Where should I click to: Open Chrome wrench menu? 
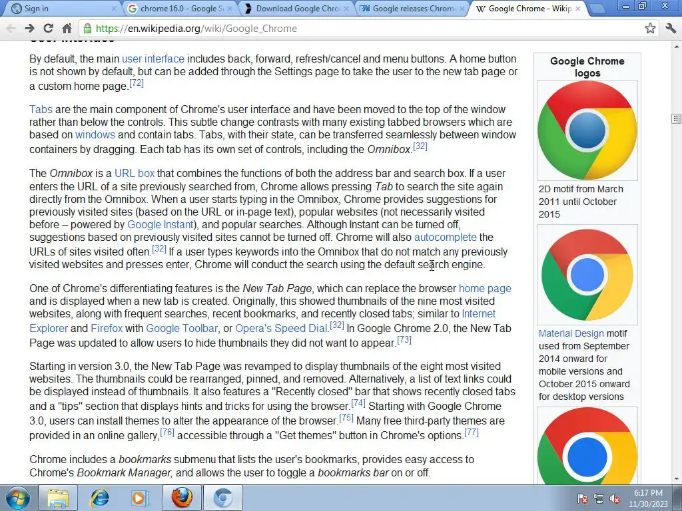[671, 29]
